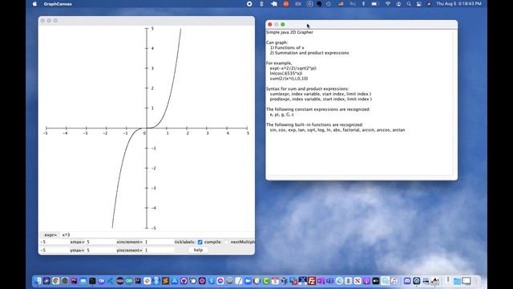Viewport: 513px width, 289px height.
Task: Open Finder from the dock
Action: (x=38, y=281)
